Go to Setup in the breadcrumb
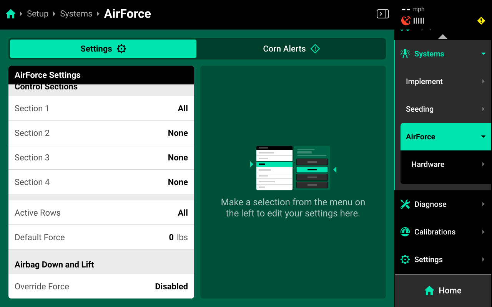Viewport: 492px width, 307px height. pyautogui.click(x=38, y=14)
